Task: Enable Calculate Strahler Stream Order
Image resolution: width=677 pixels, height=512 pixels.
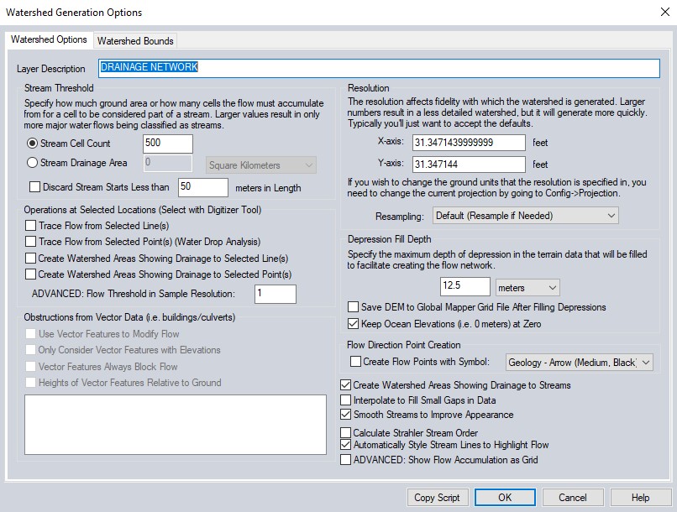Action: coord(345,433)
